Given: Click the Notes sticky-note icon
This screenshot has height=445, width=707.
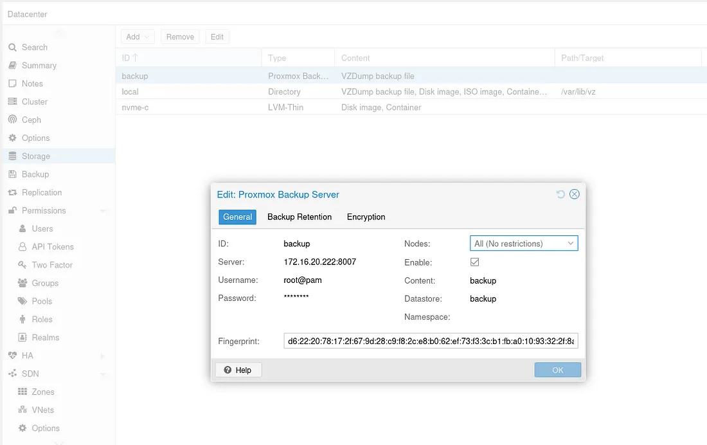Looking at the screenshot, I should 12,84.
